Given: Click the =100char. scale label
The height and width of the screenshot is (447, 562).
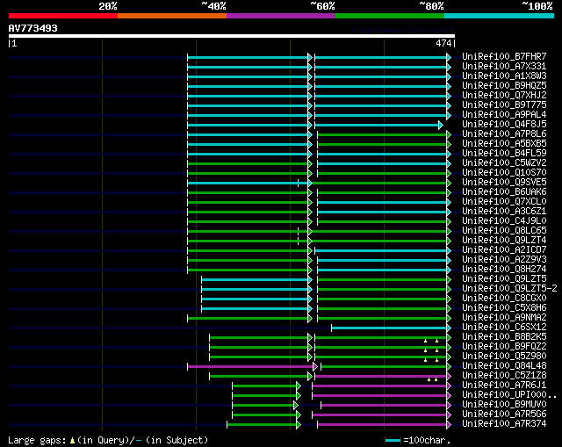Looking at the screenshot, I should pyautogui.click(x=427, y=440).
